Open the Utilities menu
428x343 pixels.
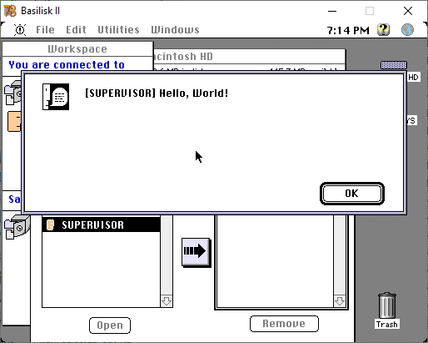coord(118,30)
